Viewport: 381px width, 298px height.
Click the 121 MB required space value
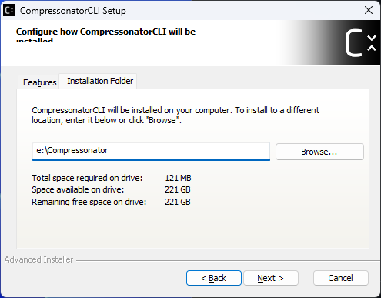point(178,178)
